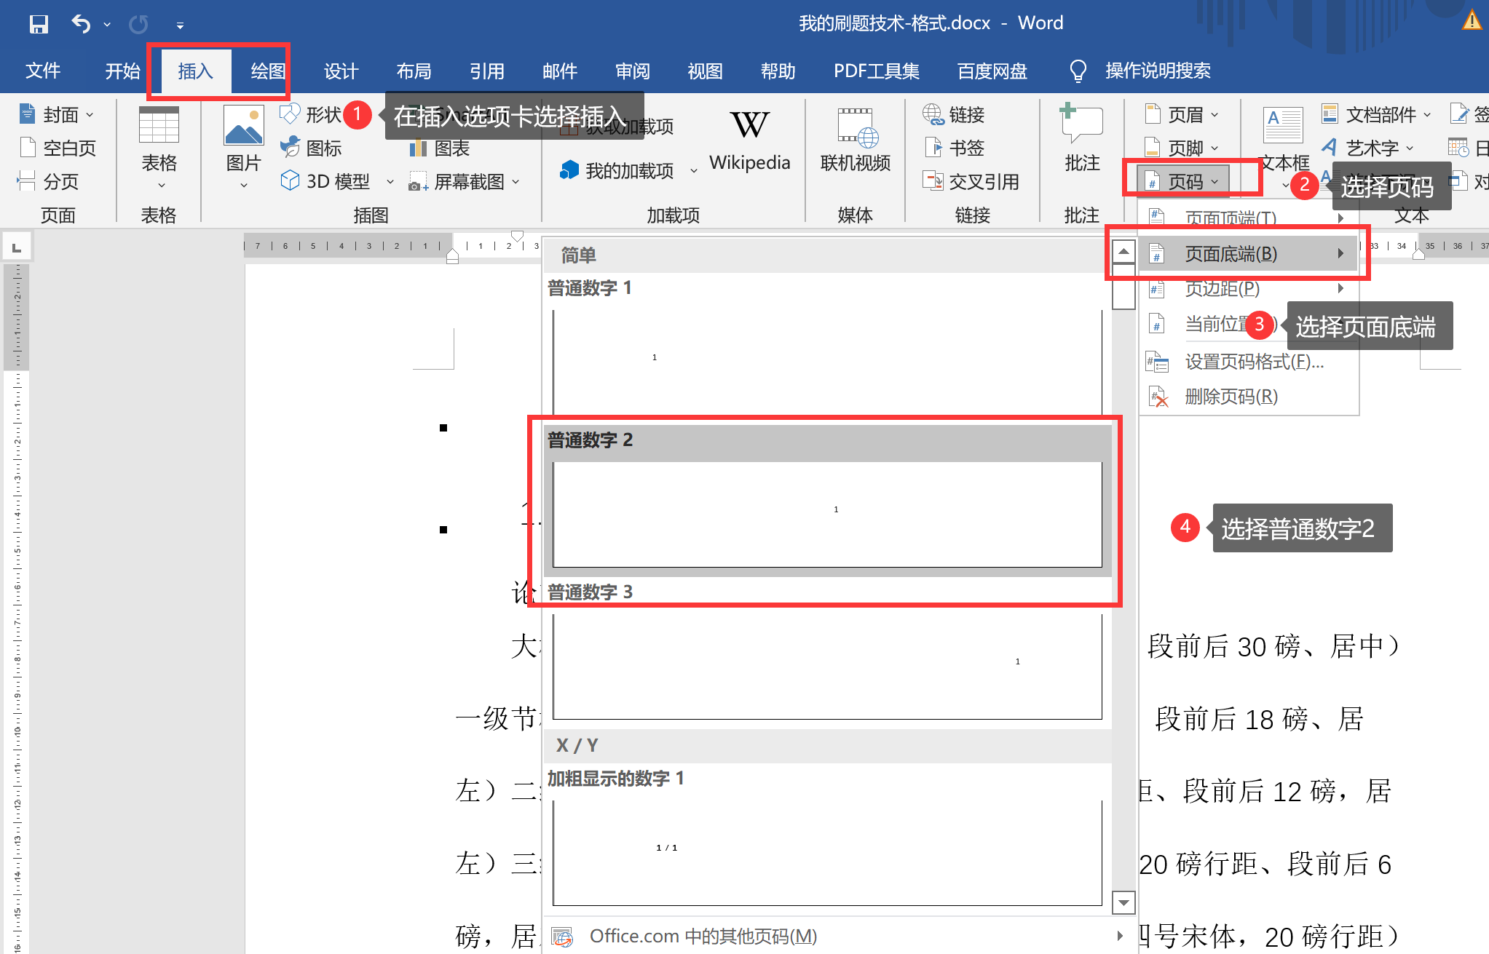
Task: Open the 页脚 footer dropdown
Action: tap(1182, 148)
